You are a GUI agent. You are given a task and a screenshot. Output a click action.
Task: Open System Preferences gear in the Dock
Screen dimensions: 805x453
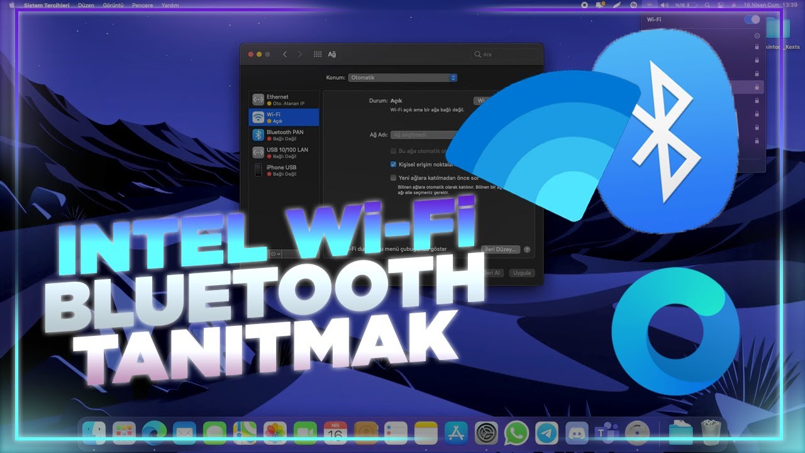tap(486, 433)
